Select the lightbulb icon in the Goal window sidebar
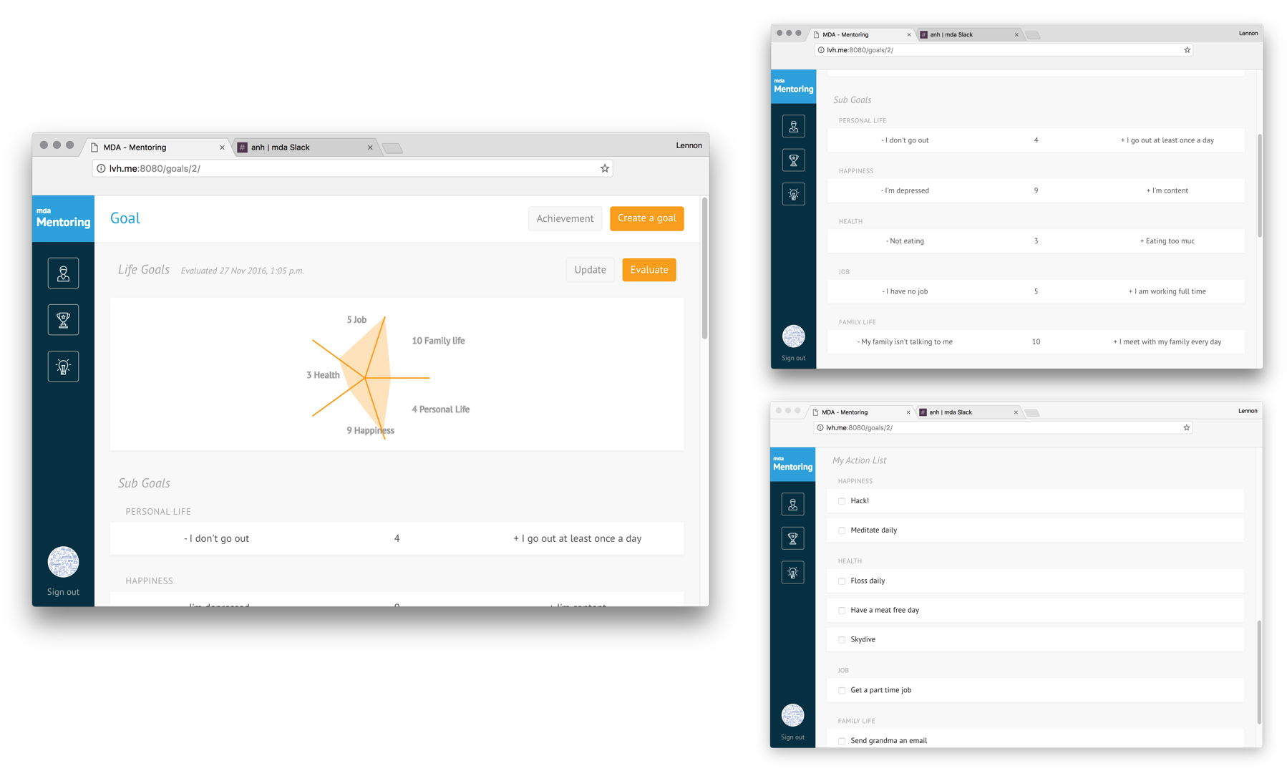1287x776 pixels. pos(63,367)
